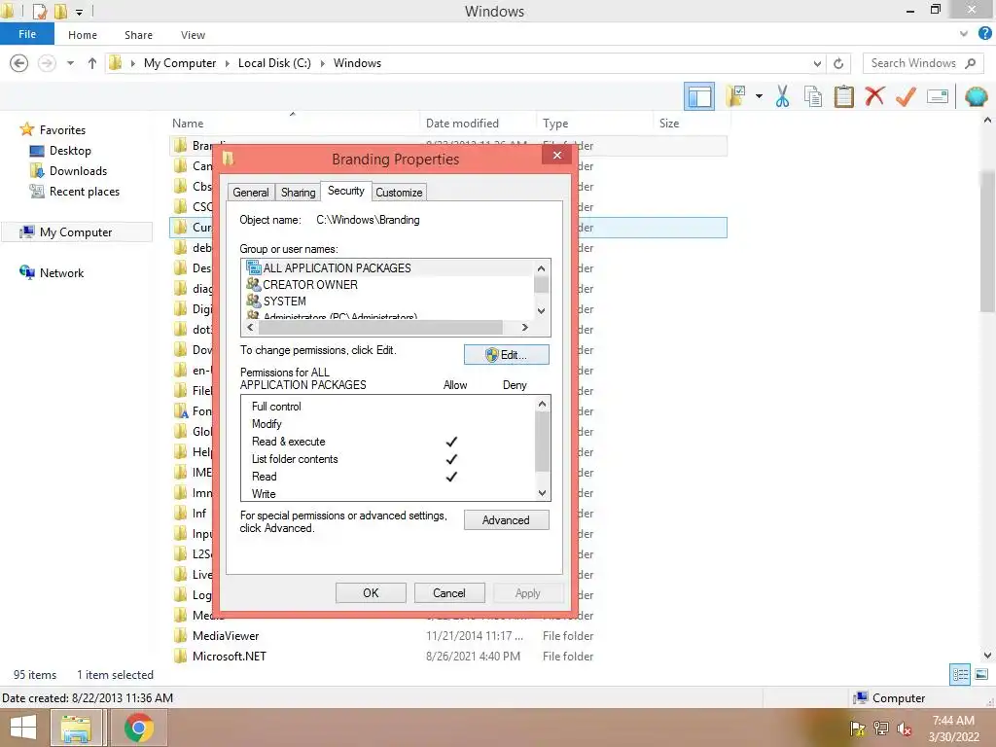
Task: Click the Cancel button
Action: tap(449, 592)
